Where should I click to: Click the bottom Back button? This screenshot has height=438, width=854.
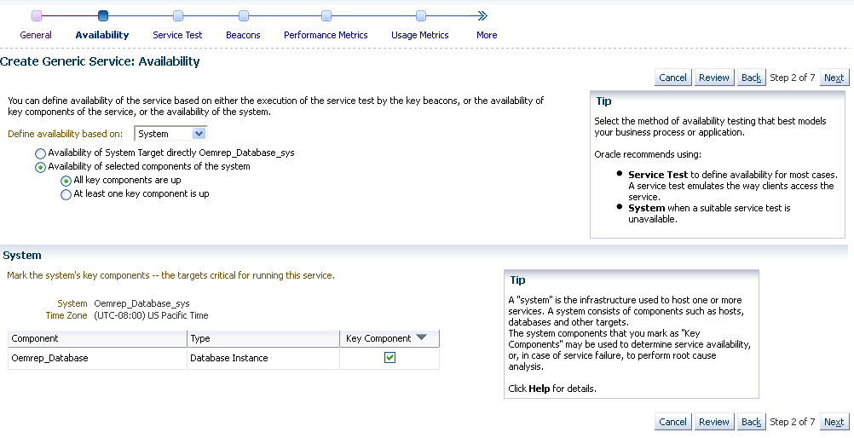[x=751, y=422]
